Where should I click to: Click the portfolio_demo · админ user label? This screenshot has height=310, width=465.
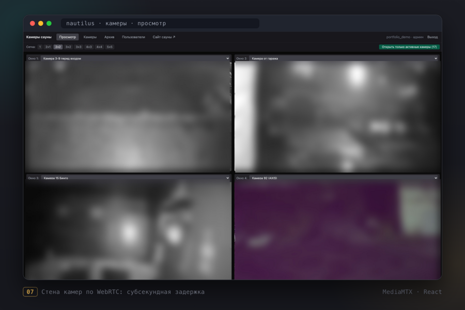click(x=405, y=37)
